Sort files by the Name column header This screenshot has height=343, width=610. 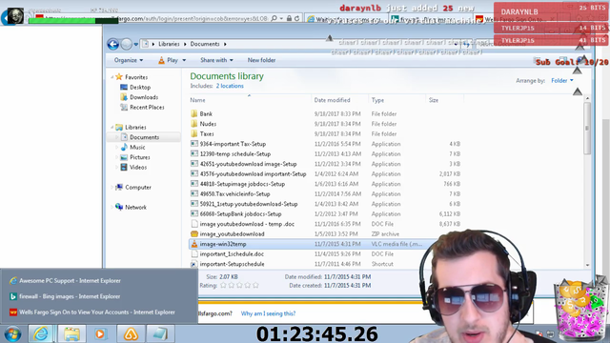pyautogui.click(x=249, y=100)
